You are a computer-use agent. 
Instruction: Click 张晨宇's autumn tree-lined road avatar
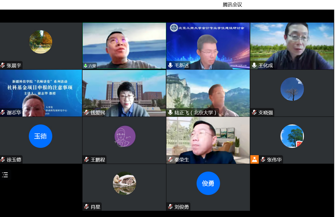[40, 42]
